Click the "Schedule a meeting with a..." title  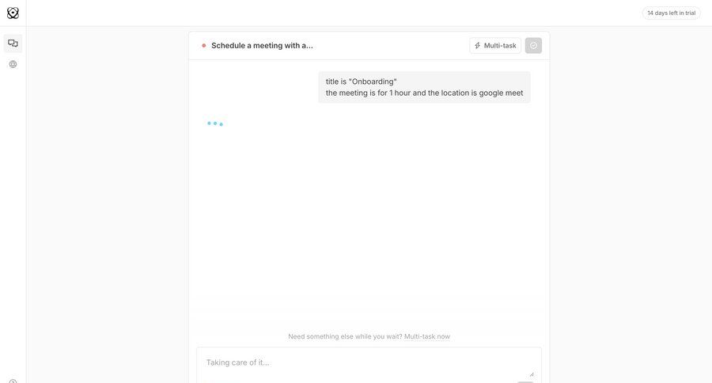pyautogui.click(x=262, y=45)
